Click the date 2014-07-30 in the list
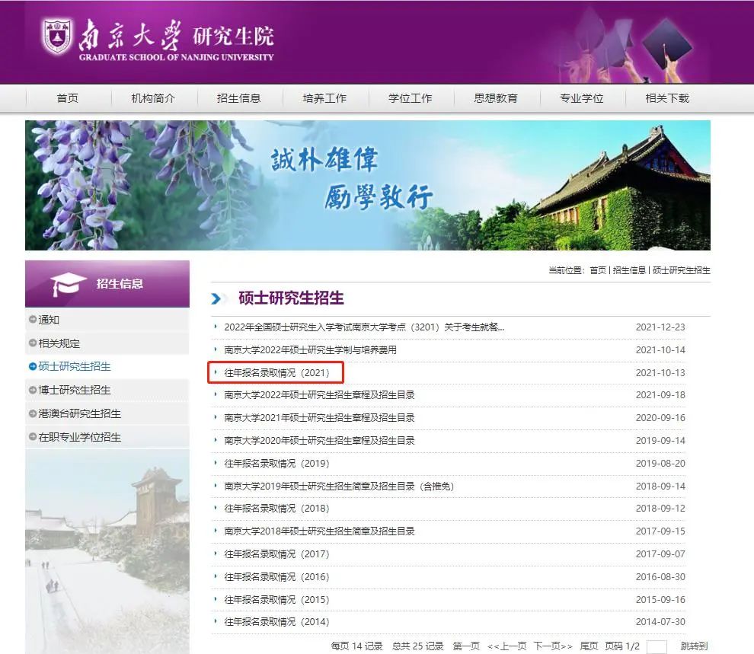The image size is (754, 654). [x=660, y=622]
